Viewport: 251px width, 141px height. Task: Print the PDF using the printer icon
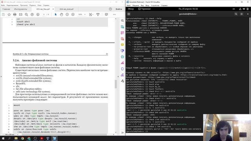15,14
